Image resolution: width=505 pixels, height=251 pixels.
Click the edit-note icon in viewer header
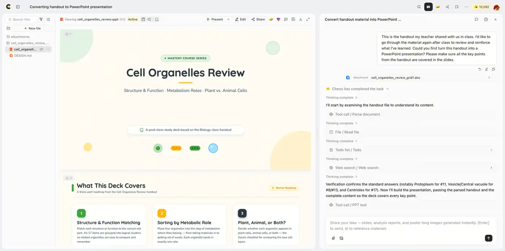click(x=157, y=19)
